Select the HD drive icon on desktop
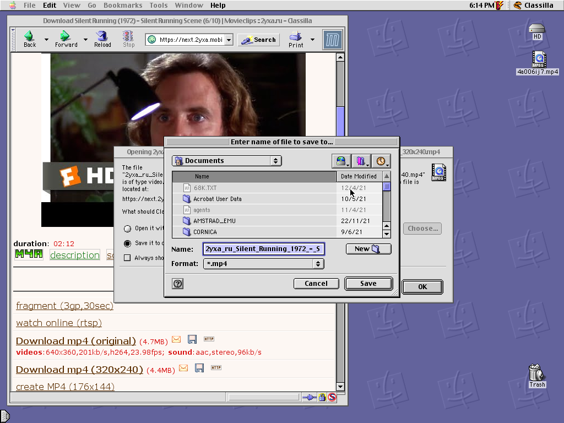The height and width of the screenshot is (423, 564). 537,31
